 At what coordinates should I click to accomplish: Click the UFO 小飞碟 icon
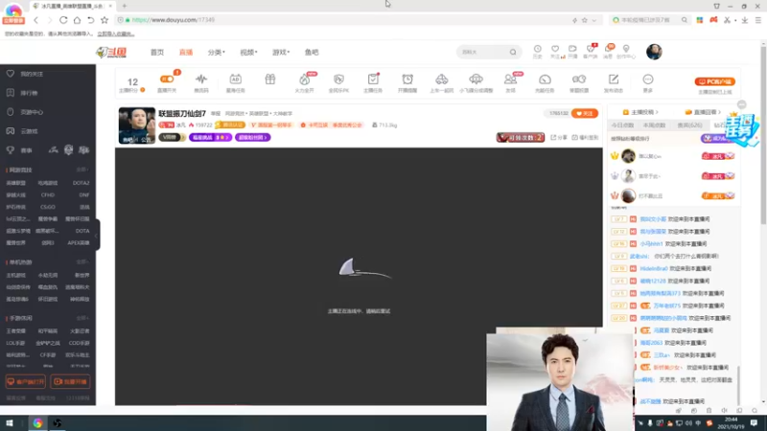click(x=476, y=79)
